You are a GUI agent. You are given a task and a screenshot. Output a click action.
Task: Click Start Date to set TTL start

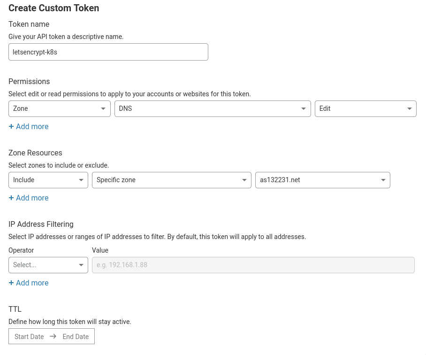pyautogui.click(x=29, y=336)
